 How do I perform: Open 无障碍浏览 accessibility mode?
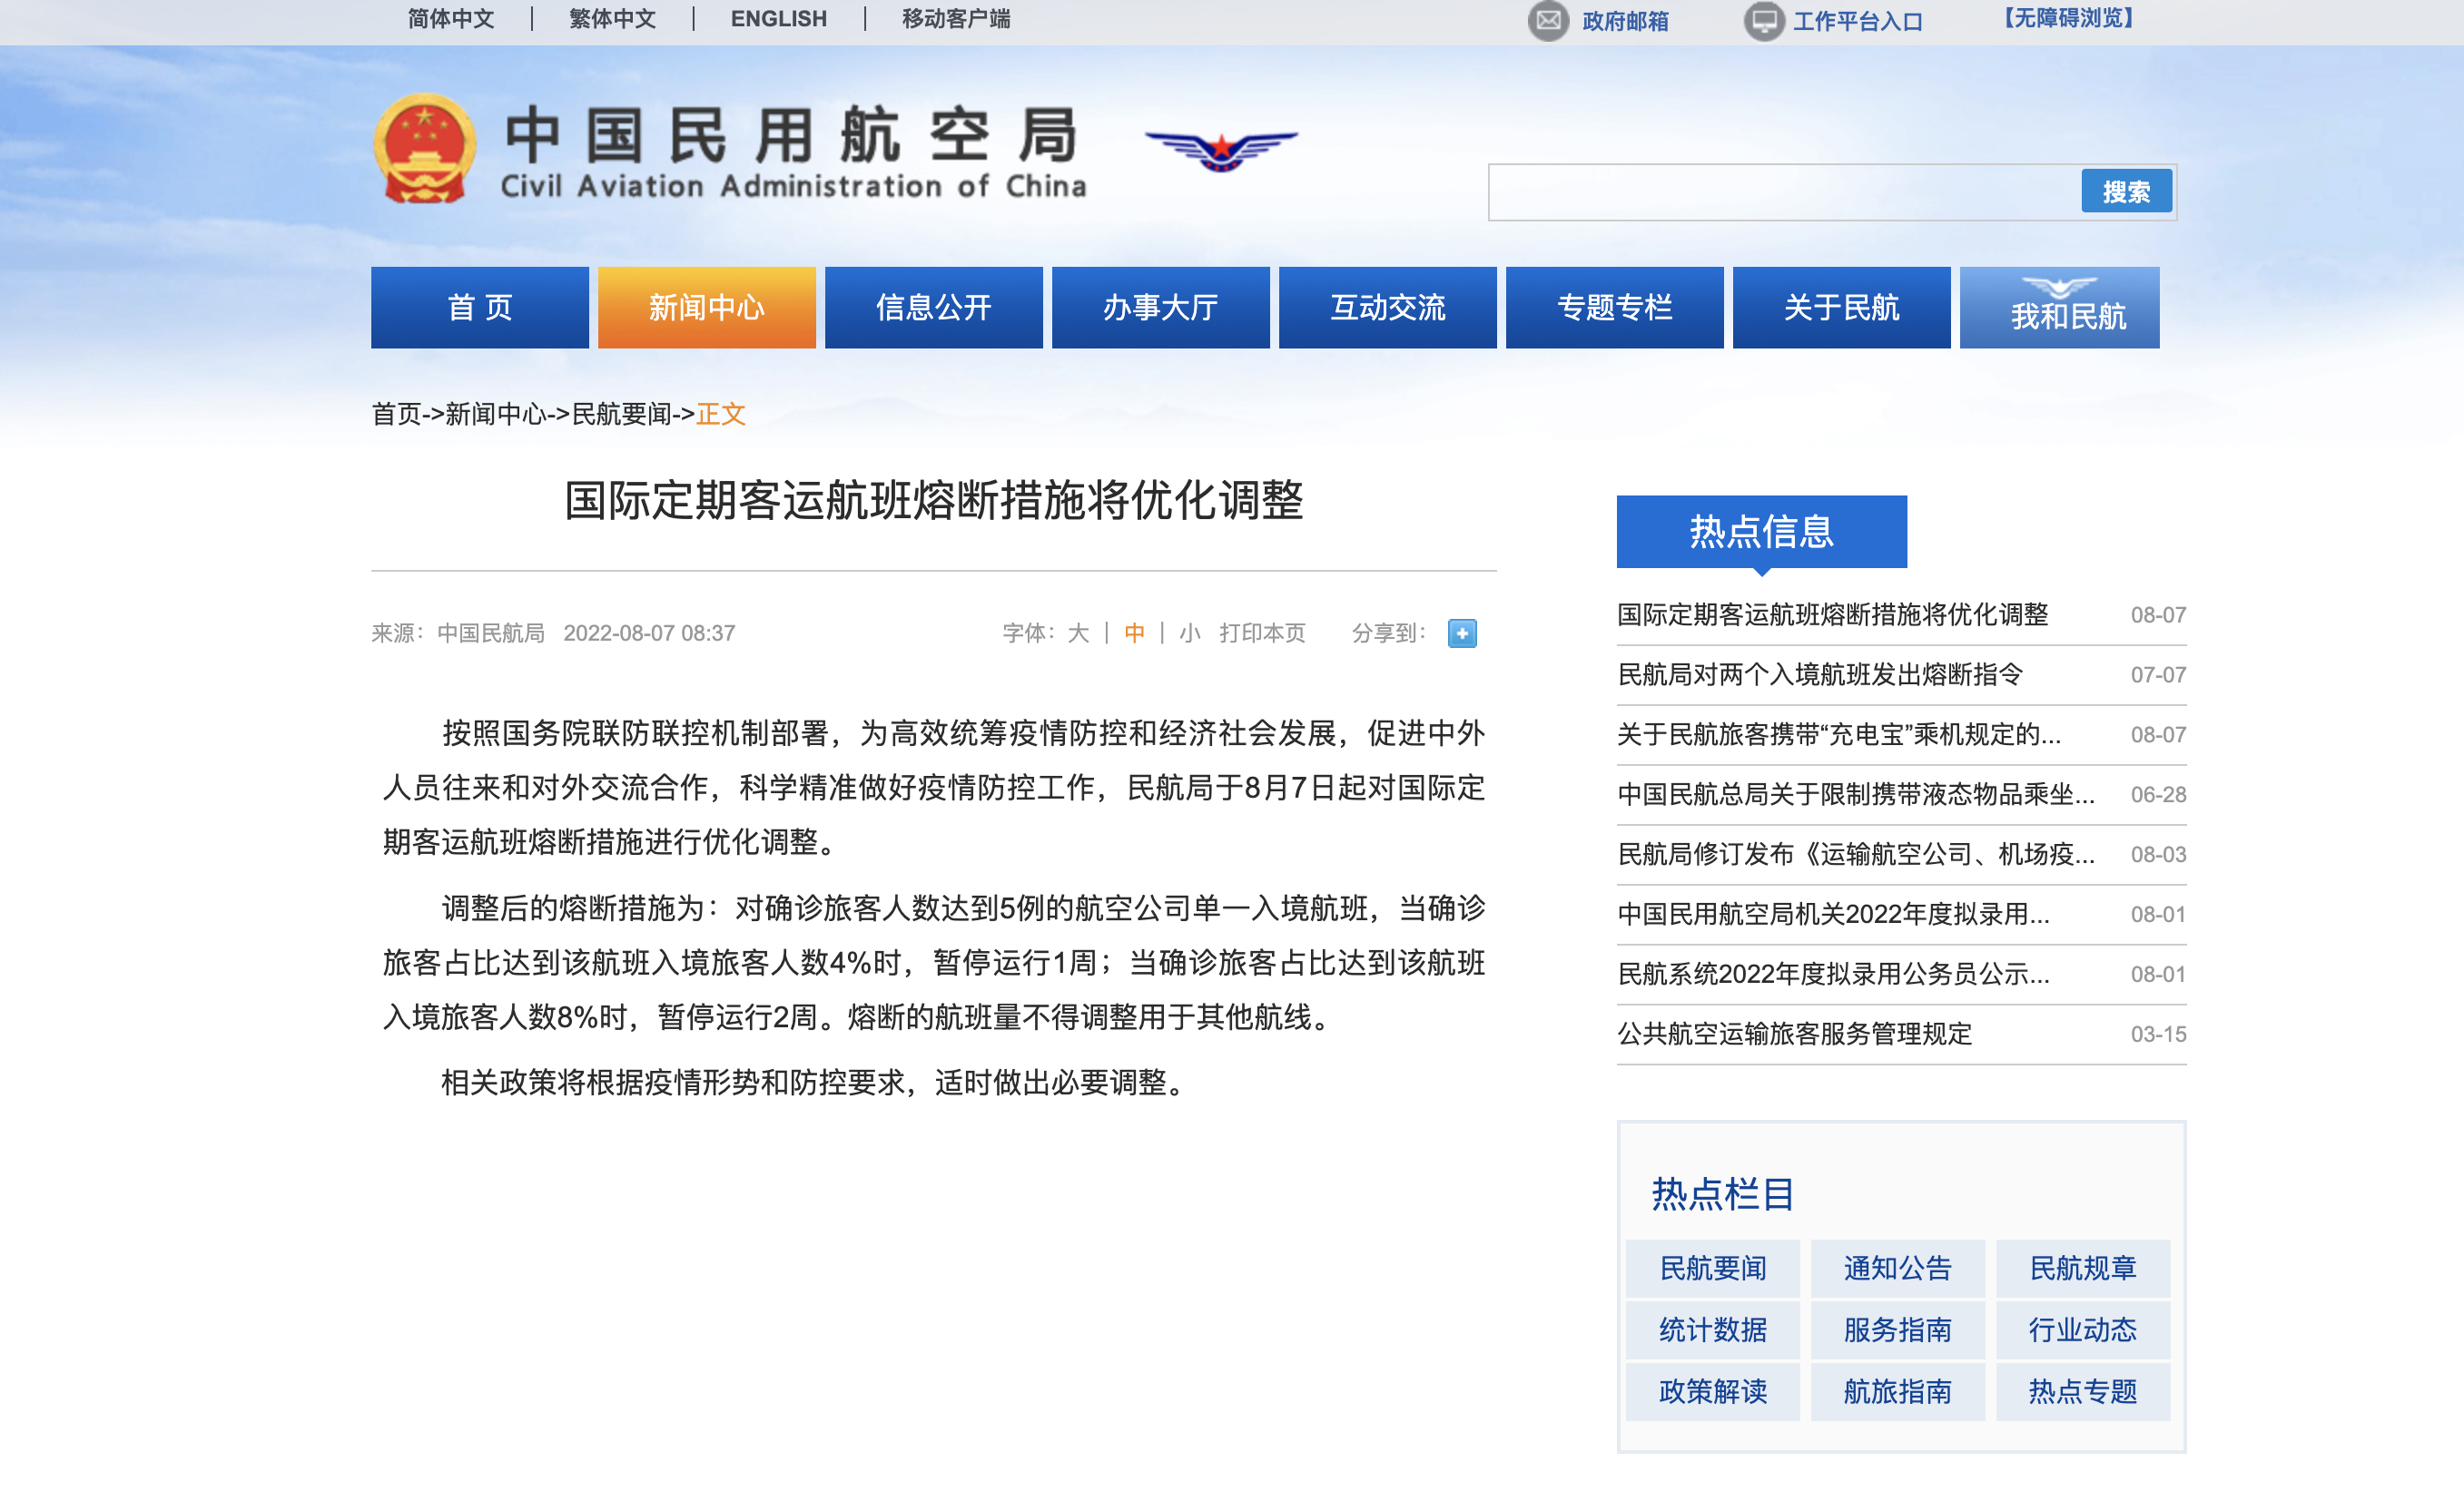coord(2068,19)
